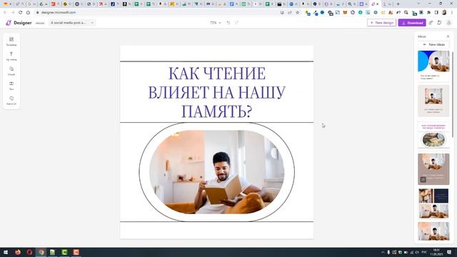Select the man reading photo on canvas
Screen dimensions: 457x257
tap(217, 172)
